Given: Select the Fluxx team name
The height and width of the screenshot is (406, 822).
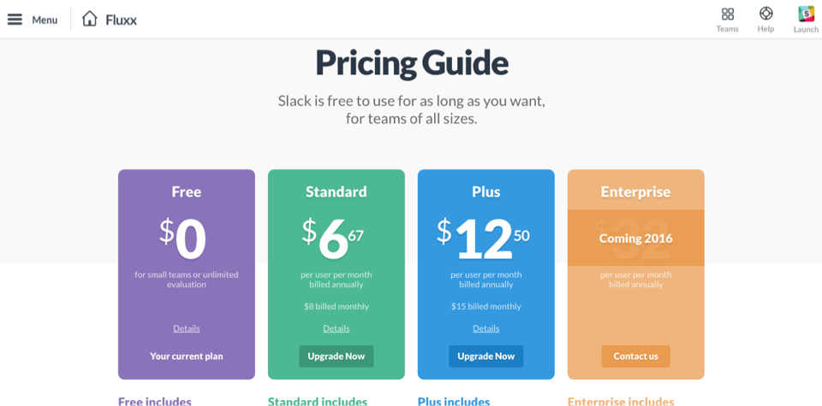Looking at the screenshot, I should [121, 20].
